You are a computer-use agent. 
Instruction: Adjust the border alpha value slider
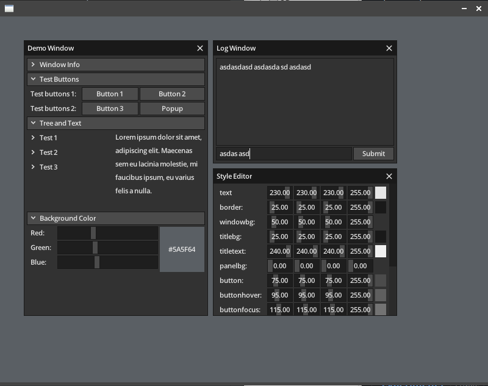point(361,207)
